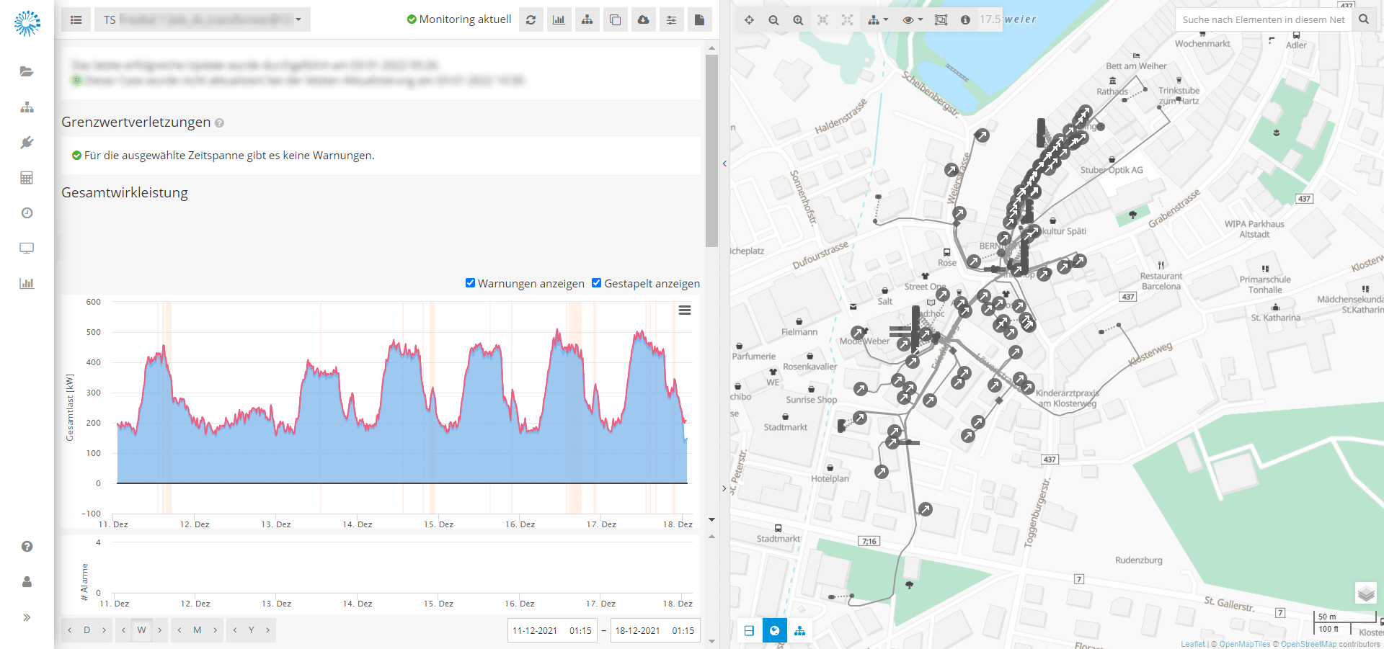This screenshot has height=649, width=1384.
Task: Switch to the globe map view toggle
Action: [x=774, y=631]
